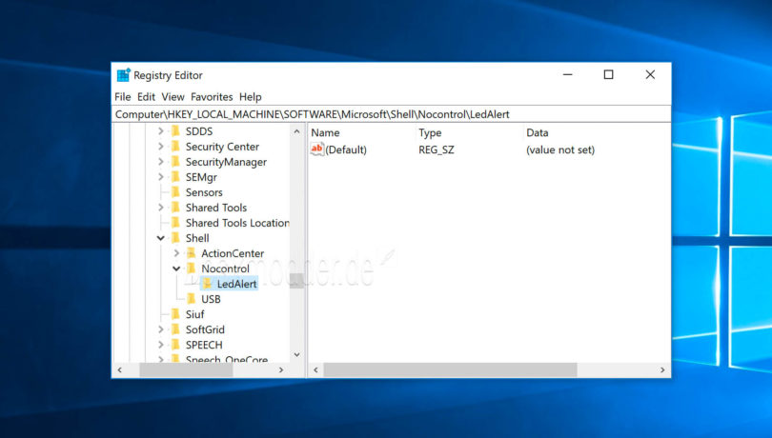772x438 pixels.
Task: Select the Security Center folder icon
Action: [175, 147]
